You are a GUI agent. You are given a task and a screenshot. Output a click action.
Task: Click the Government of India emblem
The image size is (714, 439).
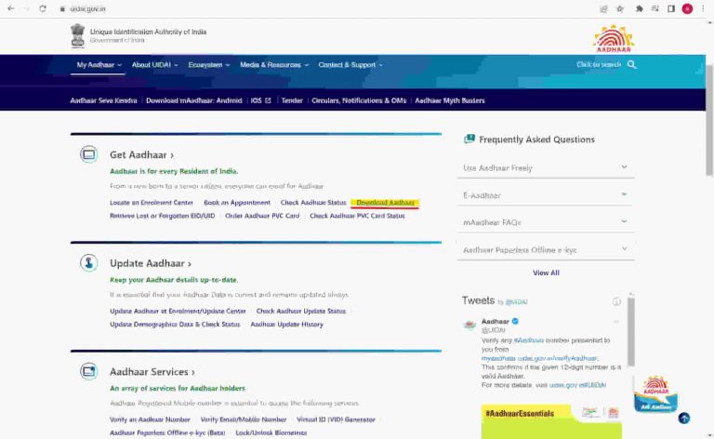(78, 35)
